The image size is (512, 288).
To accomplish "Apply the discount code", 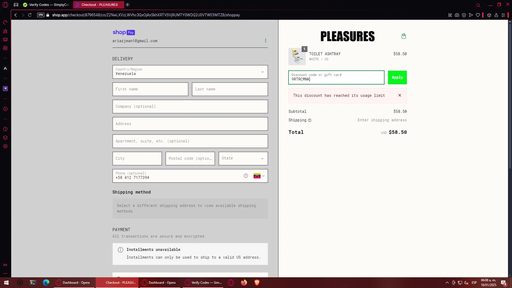I will (x=397, y=77).
